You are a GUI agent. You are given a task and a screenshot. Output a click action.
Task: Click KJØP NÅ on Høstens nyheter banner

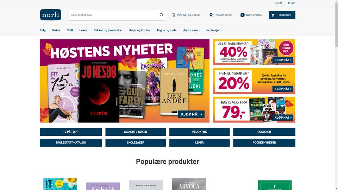pos(191,114)
